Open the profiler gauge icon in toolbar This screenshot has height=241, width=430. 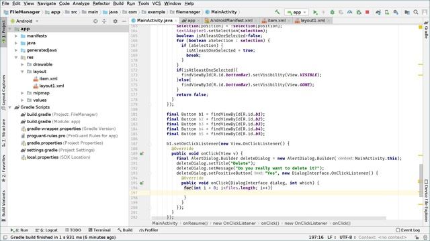[x=349, y=12]
